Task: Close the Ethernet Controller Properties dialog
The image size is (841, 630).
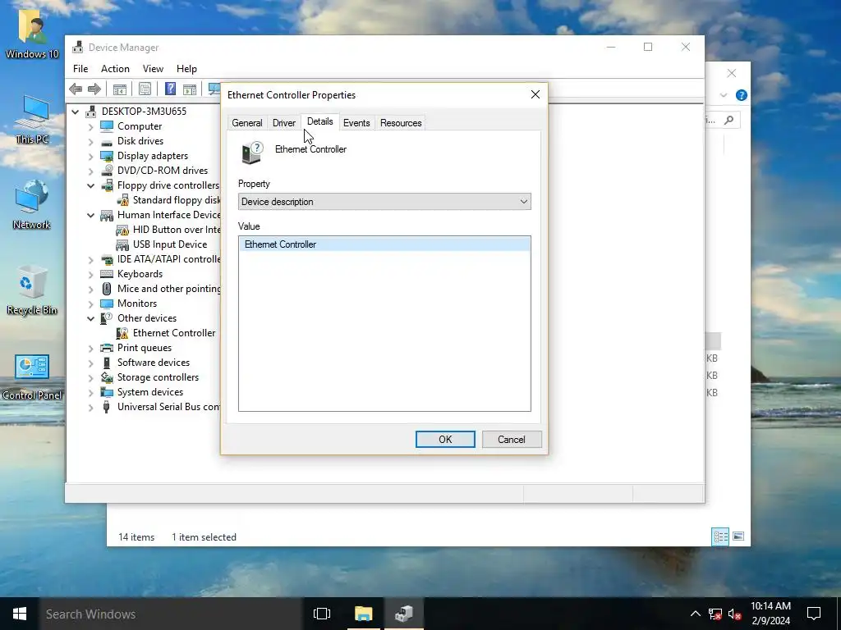Action: 535,94
